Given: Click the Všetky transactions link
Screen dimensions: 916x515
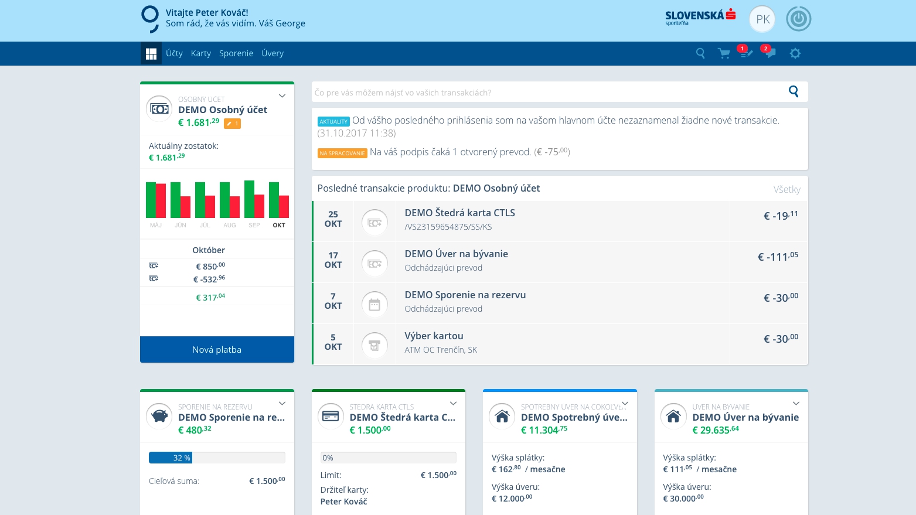Looking at the screenshot, I should tap(786, 189).
